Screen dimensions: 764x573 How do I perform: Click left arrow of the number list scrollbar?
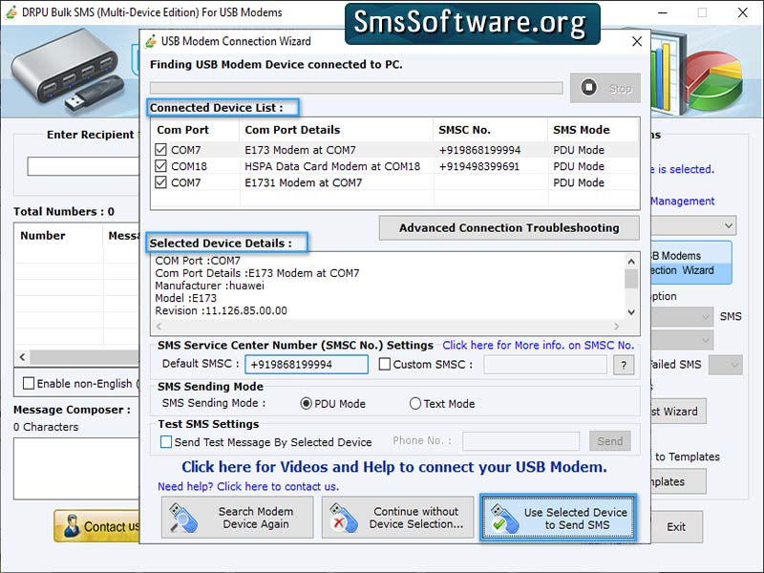click(x=22, y=357)
